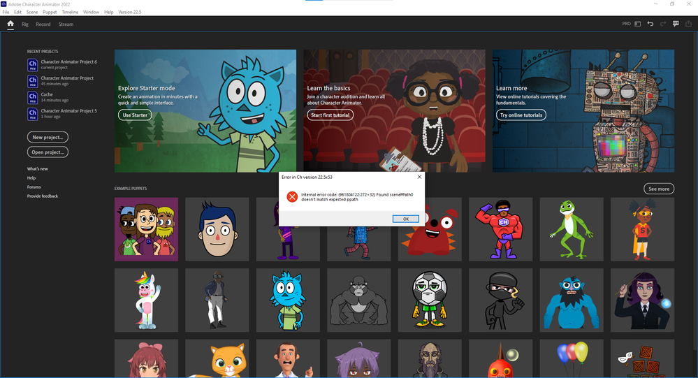Open the rainbow unicorn puppet thumbnail
The image size is (698, 378).
[146, 300]
